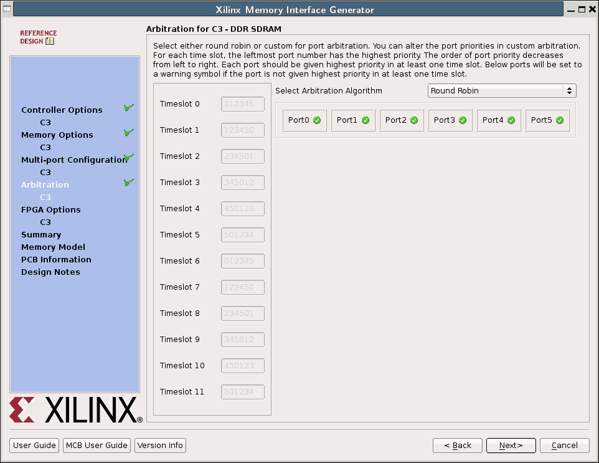
Task: Open the MCB User Guide
Action: (x=97, y=446)
